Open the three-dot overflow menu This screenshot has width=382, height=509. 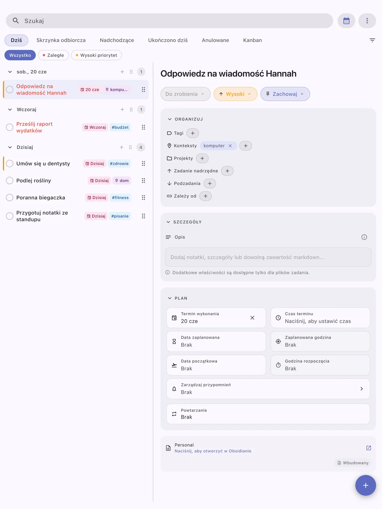pyautogui.click(x=367, y=21)
